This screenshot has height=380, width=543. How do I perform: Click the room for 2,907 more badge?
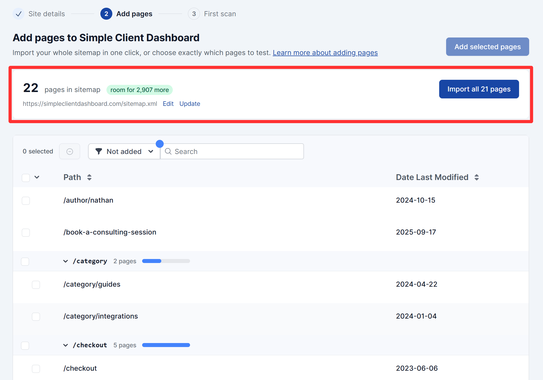click(x=139, y=90)
